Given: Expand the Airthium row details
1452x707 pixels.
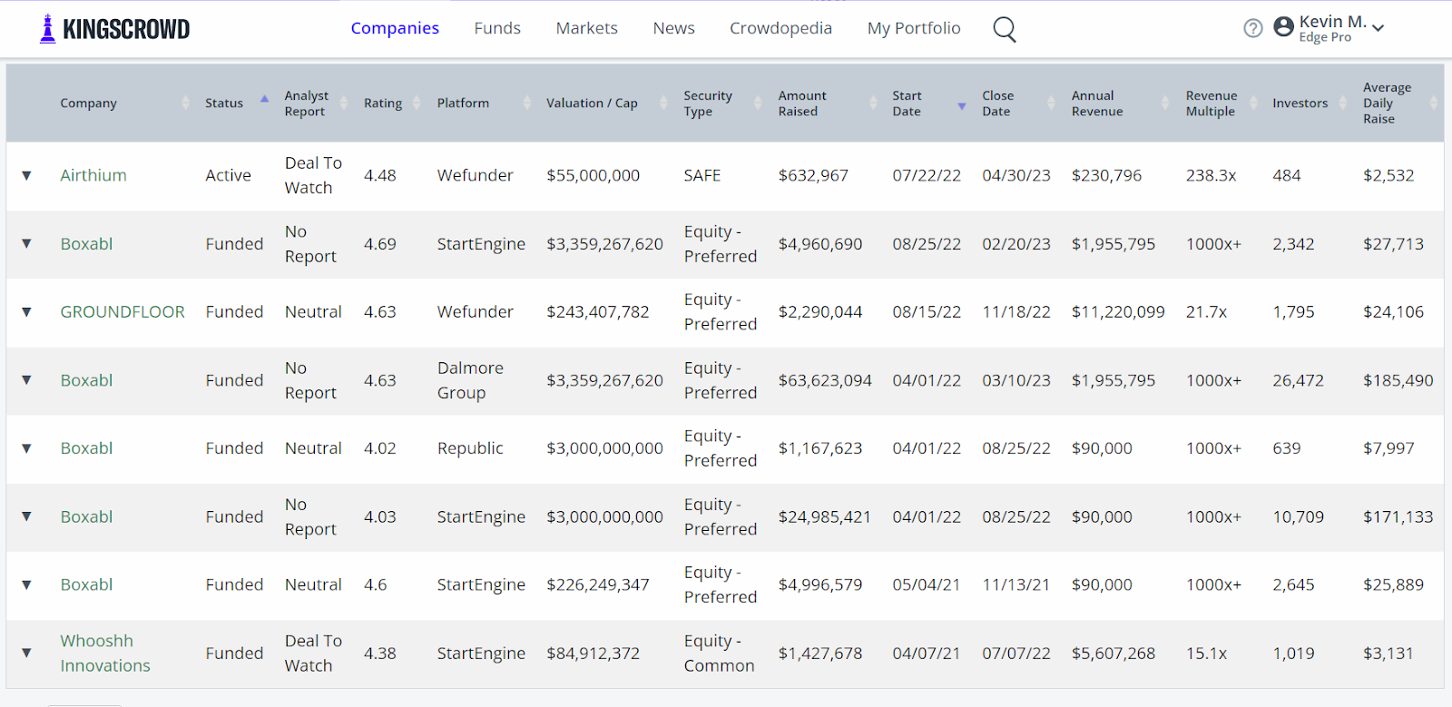Looking at the screenshot, I should 26,176.
